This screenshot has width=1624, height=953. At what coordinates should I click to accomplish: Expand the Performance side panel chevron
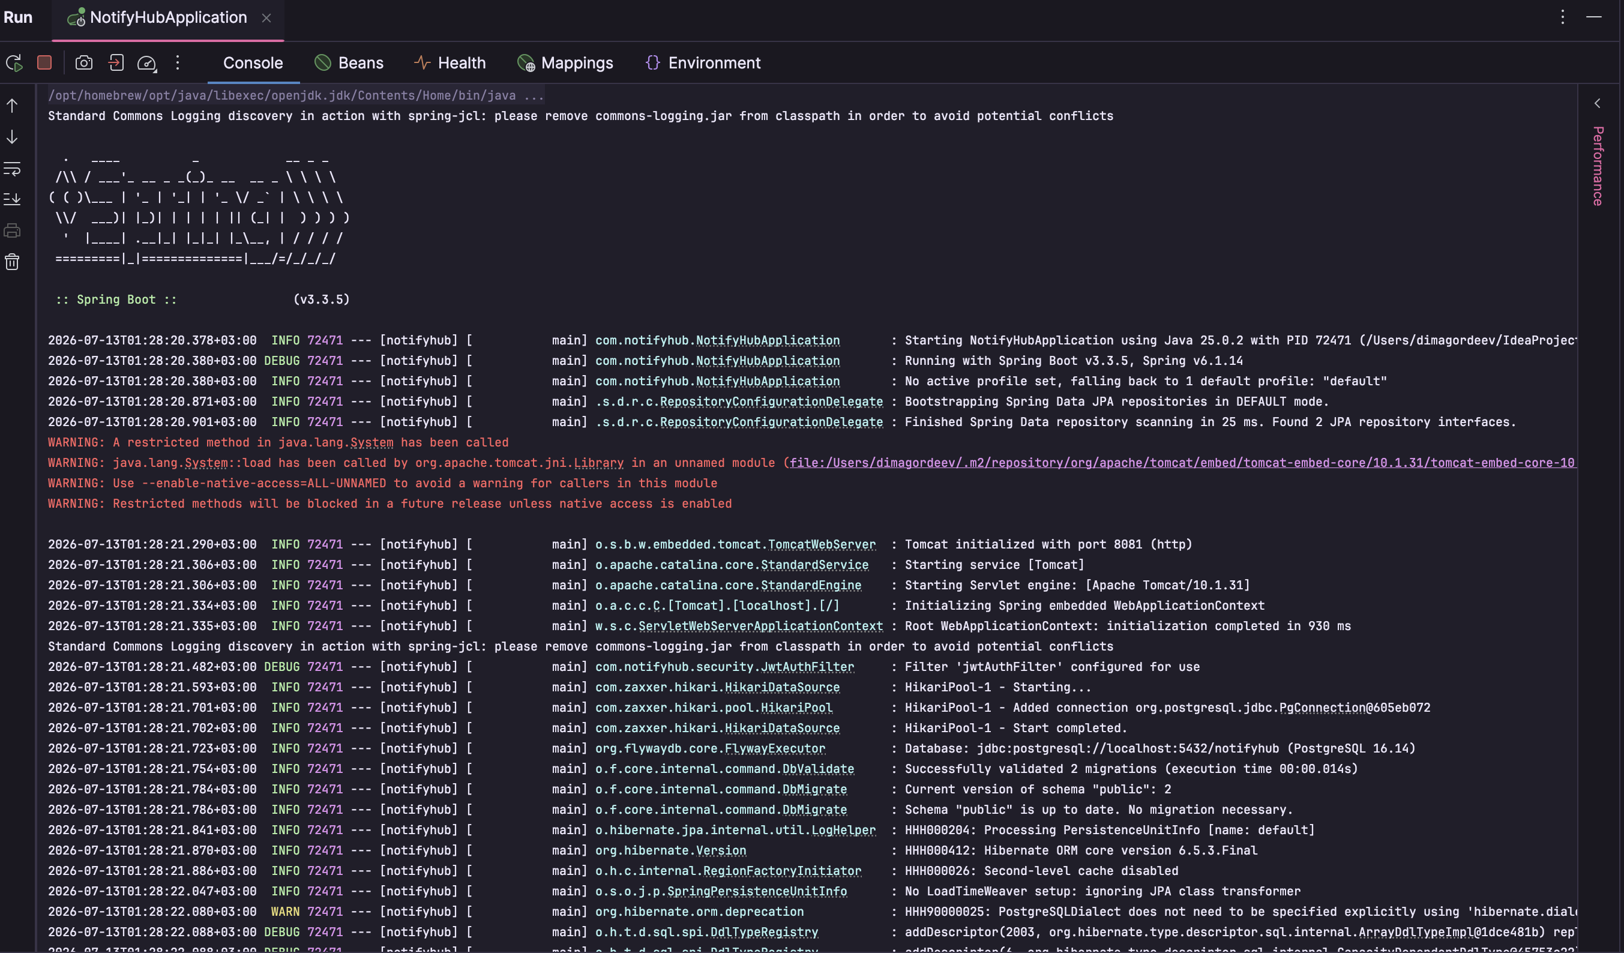pyautogui.click(x=1598, y=103)
